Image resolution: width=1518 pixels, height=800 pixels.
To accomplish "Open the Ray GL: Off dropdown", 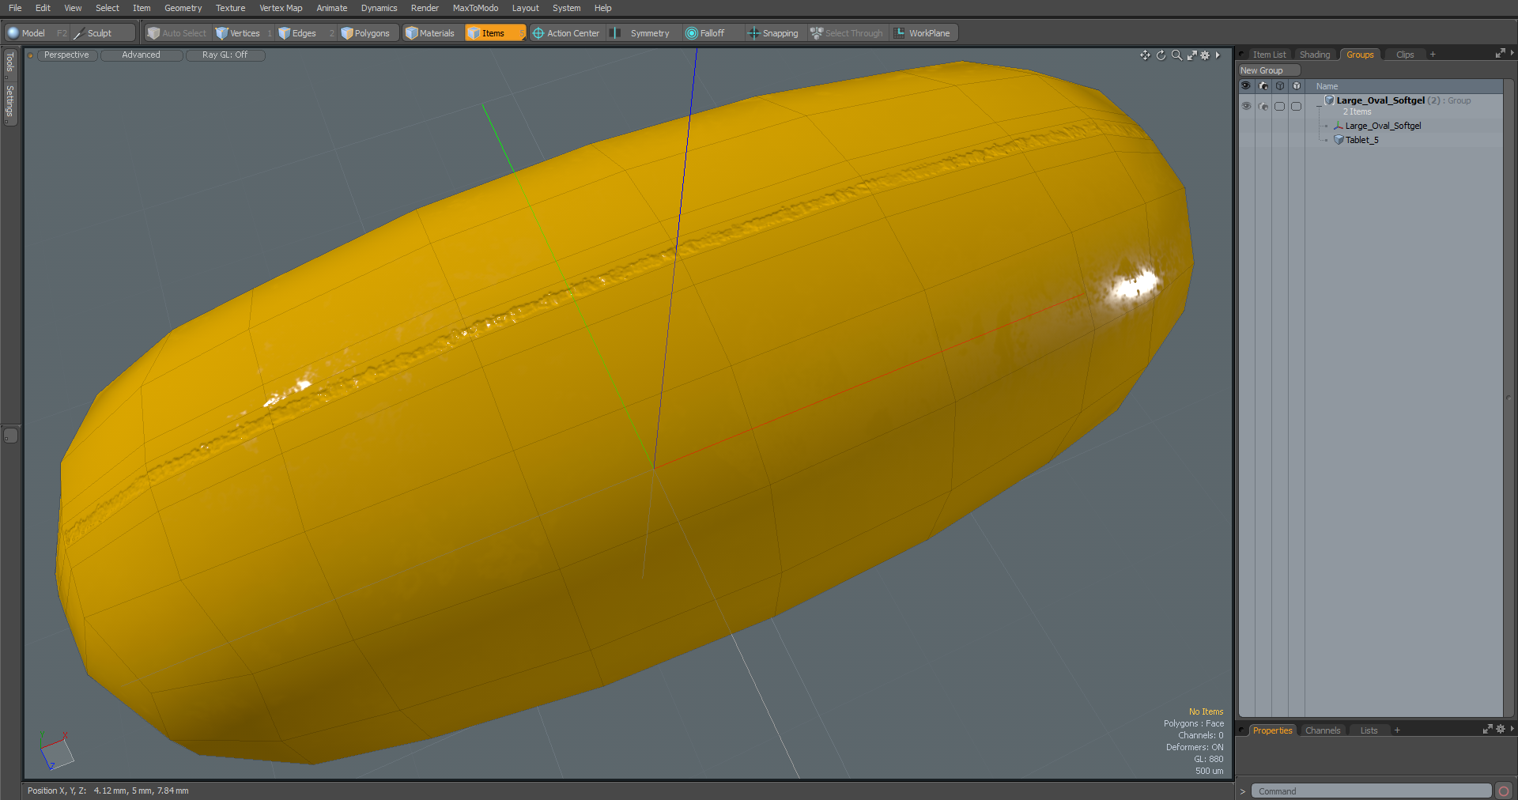I will (225, 55).
